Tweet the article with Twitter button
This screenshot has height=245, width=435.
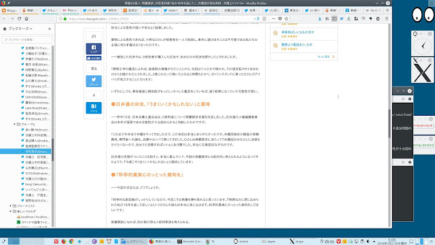(x=94, y=81)
